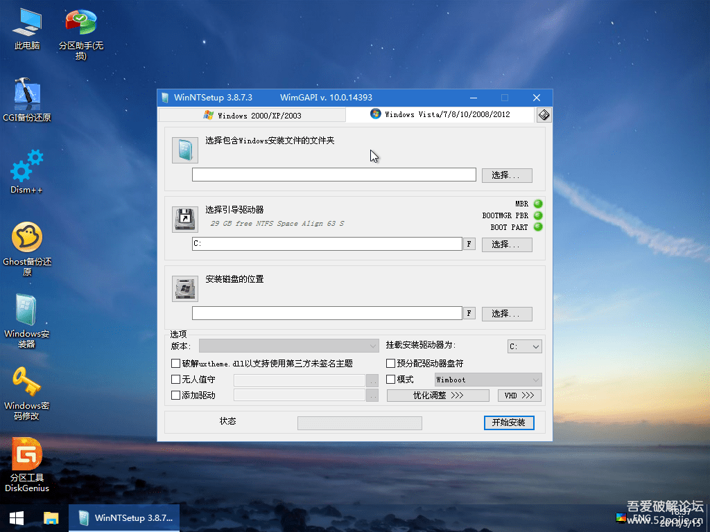710x532 pixels.
Task: Click the 无人值守 file path field
Action: coord(300,380)
